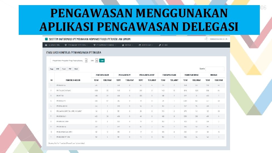Click the Minutasi group header
Viewport: 272px width, 153px height.
click(x=214, y=75)
